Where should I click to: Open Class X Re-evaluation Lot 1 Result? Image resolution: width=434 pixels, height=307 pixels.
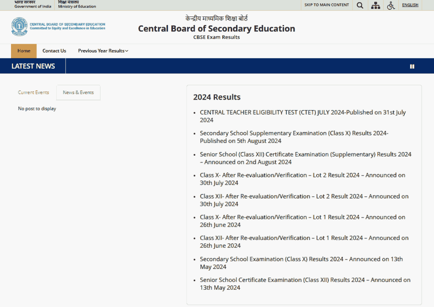303,221
